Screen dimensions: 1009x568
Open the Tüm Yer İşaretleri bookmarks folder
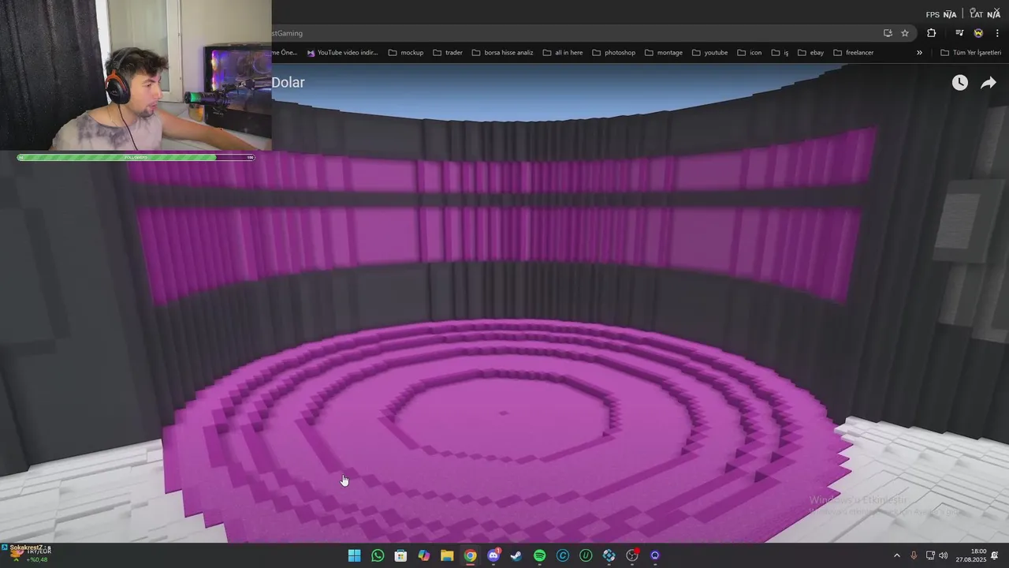pos(971,53)
